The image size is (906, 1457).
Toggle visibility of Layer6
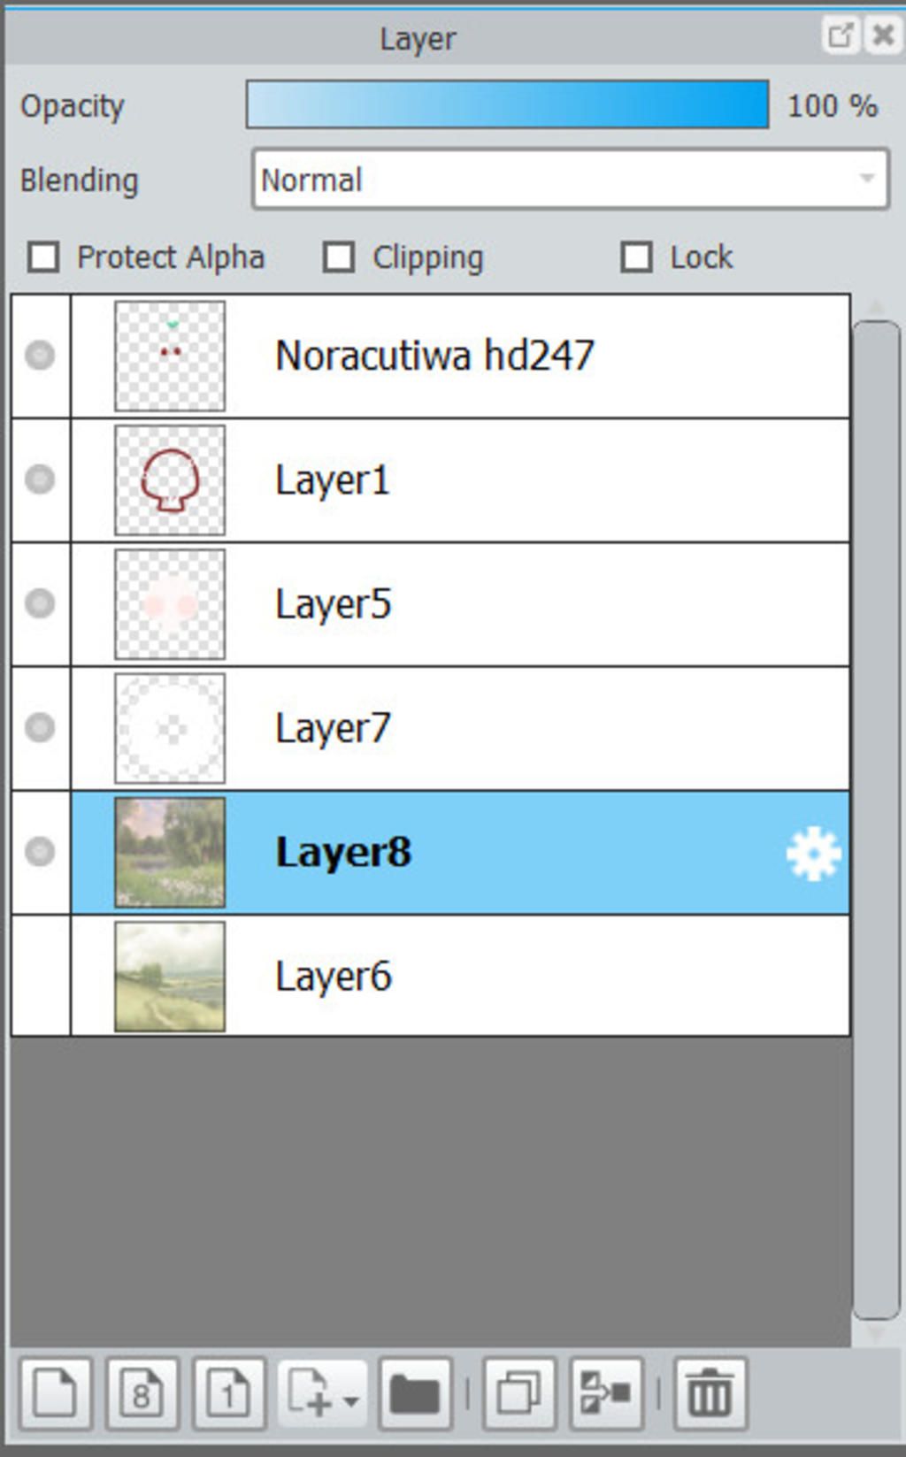(x=40, y=977)
